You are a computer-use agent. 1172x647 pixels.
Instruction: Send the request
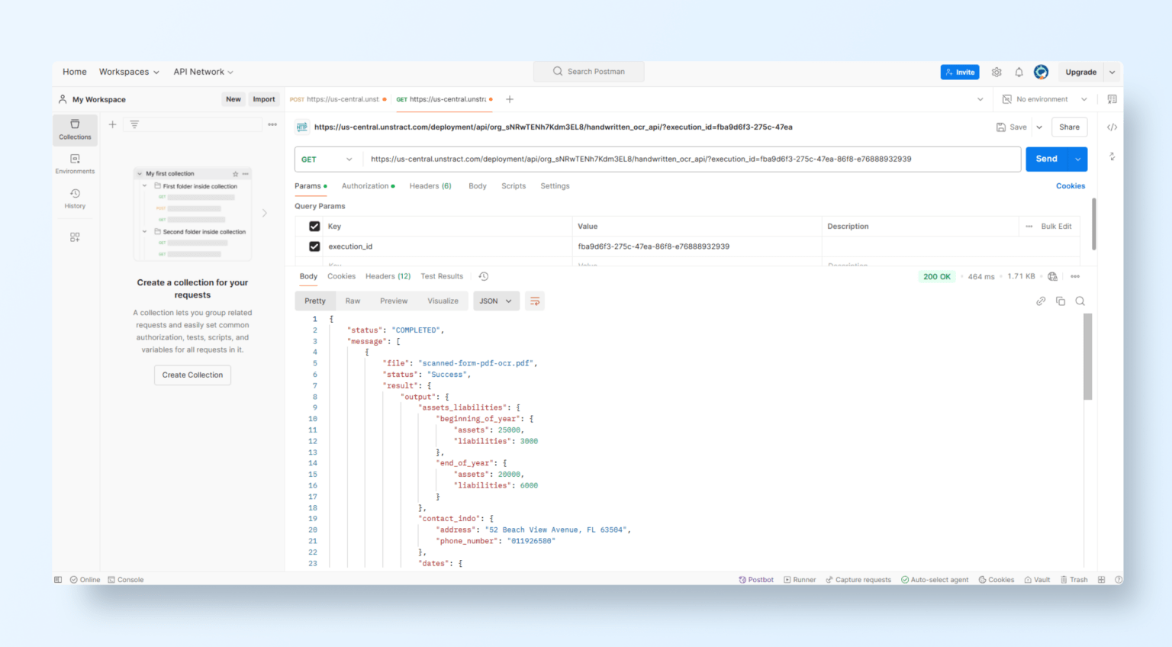pos(1046,159)
